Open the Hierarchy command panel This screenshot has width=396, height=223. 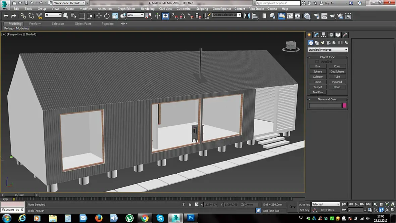324,35
